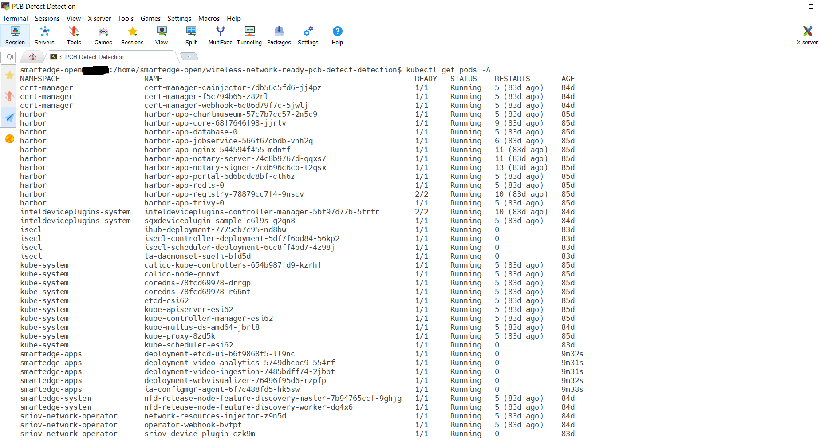Click the NAMESPACE column header
Screen dimensions: 820x446
[40, 79]
